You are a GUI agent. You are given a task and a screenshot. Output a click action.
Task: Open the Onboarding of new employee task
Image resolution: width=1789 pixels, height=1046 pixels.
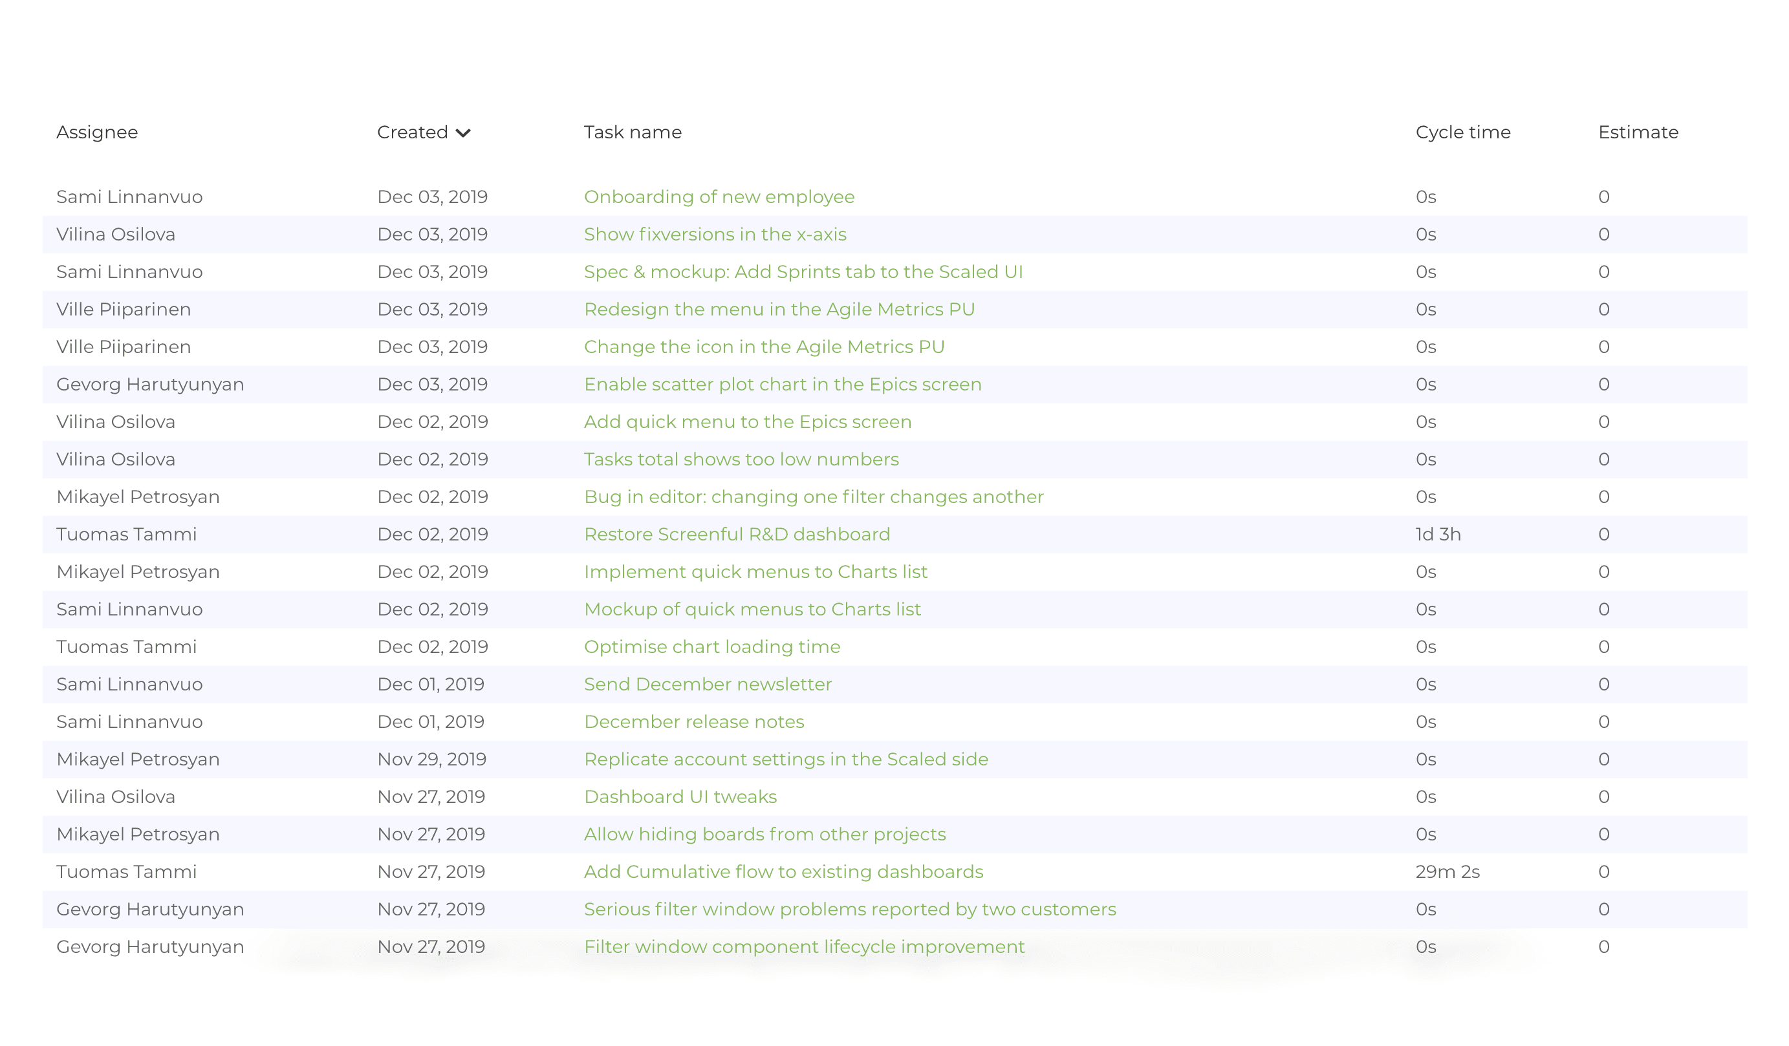click(x=719, y=197)
